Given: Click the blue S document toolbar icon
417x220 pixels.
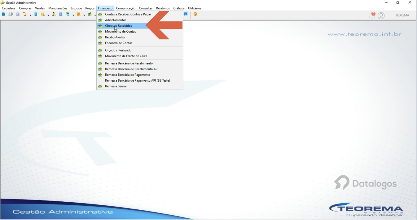Looking at the screenshot, I should coord(36,14).
